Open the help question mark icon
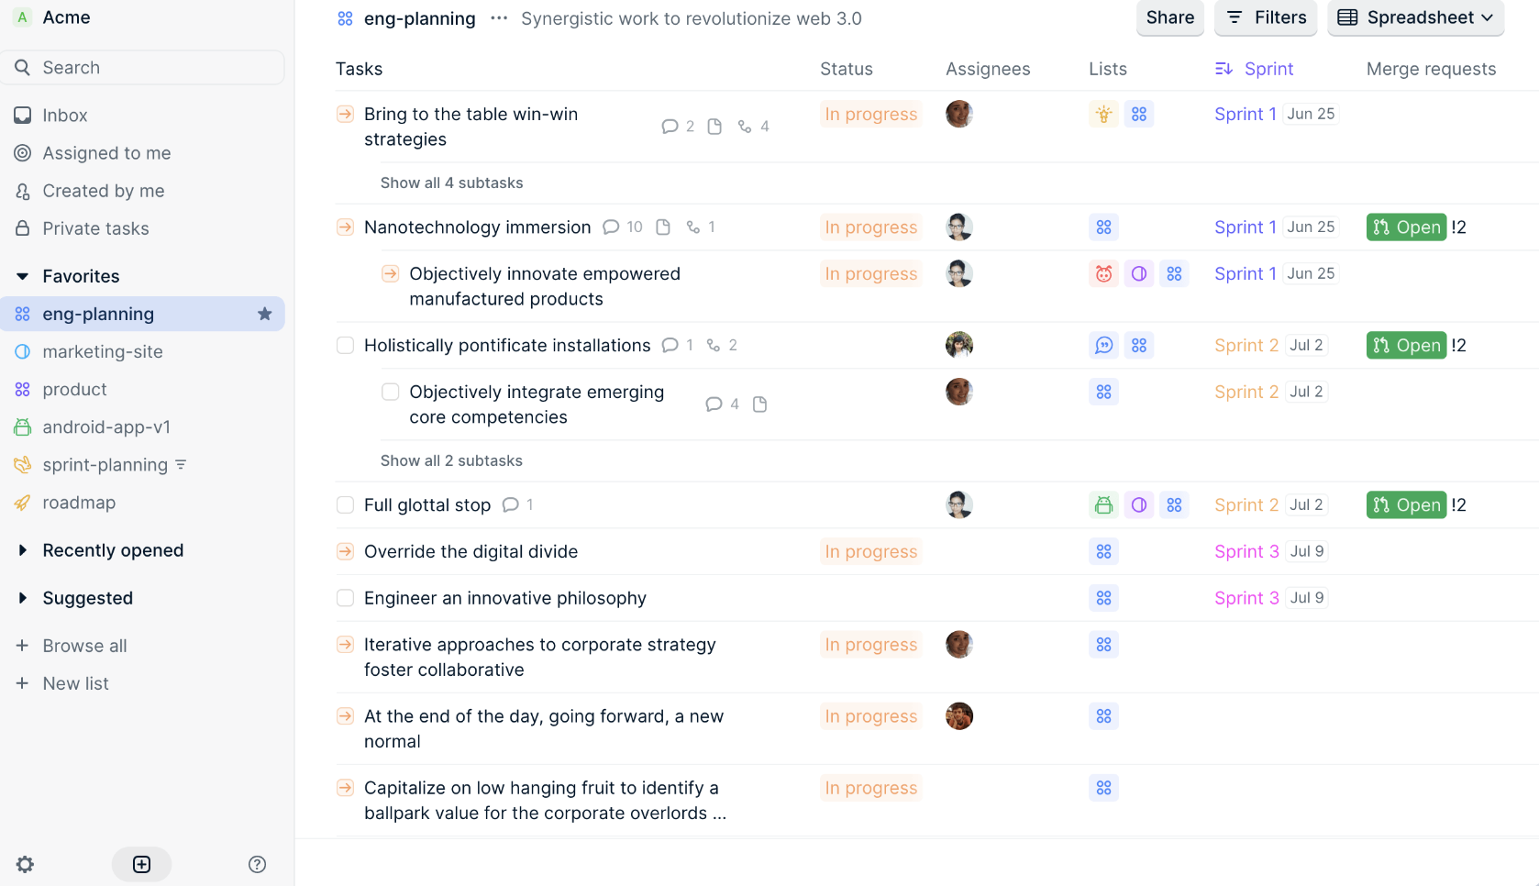Viewport: 1539px width, 886px height. click(257, 864)
